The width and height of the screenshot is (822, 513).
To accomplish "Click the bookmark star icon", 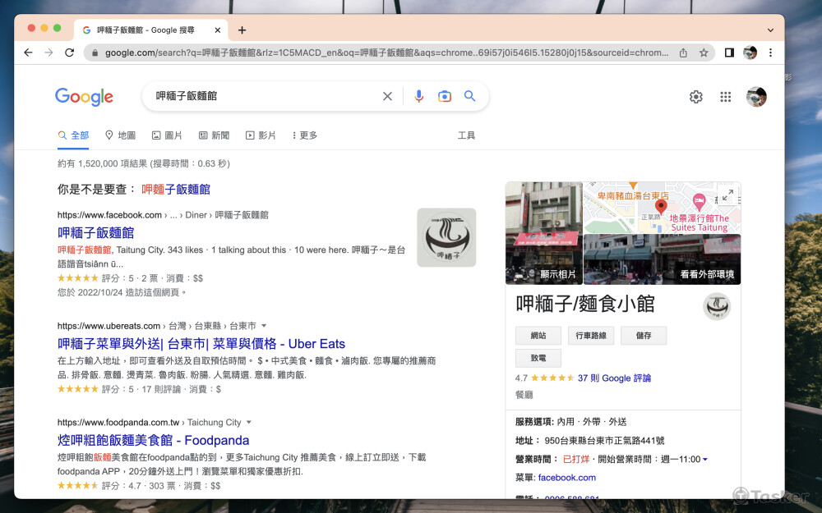I will click(703, 52).
